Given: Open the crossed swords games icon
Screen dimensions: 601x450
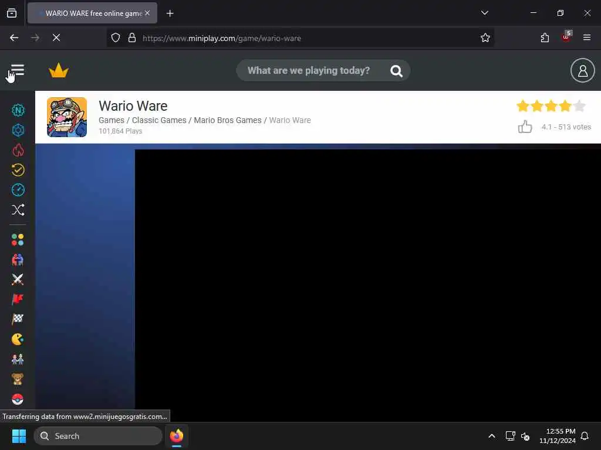Looking at the screenshot, I should 18,279.
